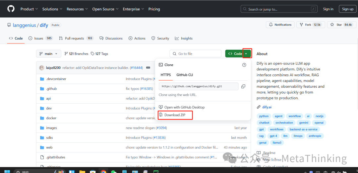Click the Sign up button
Screen dimensions: 358x173
point(348,9)
